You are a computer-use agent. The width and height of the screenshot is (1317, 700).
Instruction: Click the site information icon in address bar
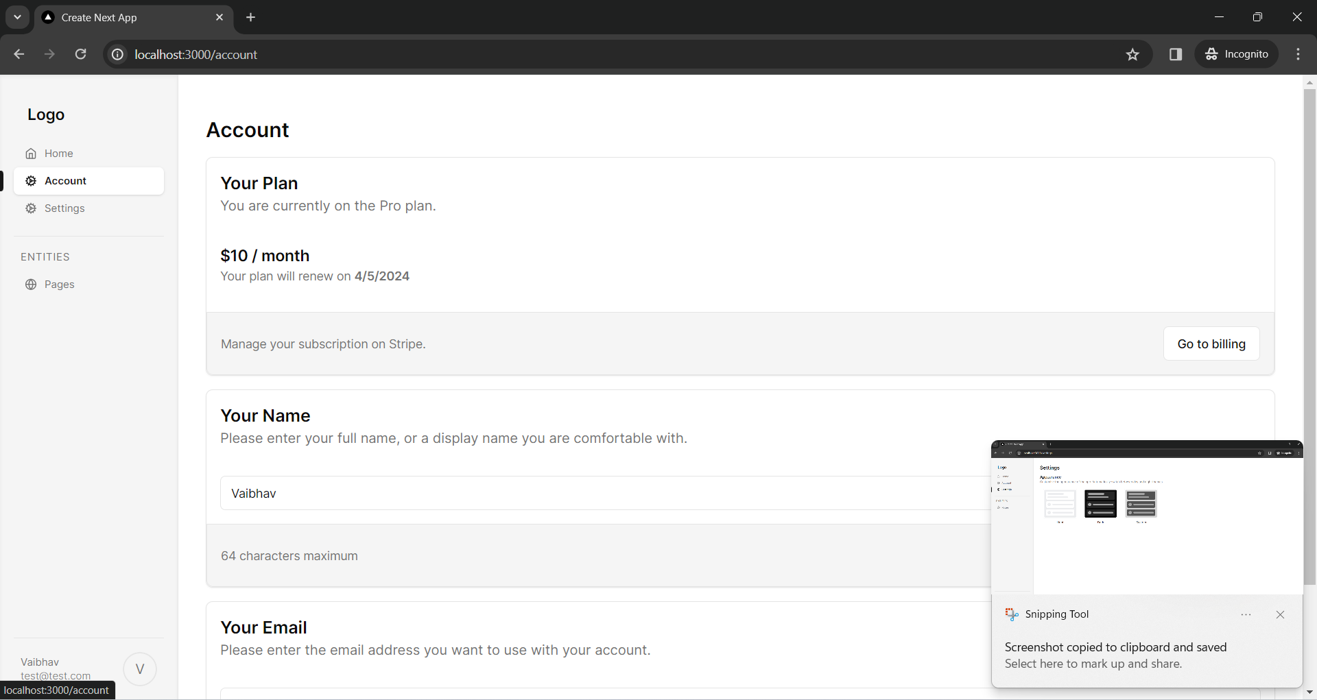pyautogui.click(x=118, y=54)
